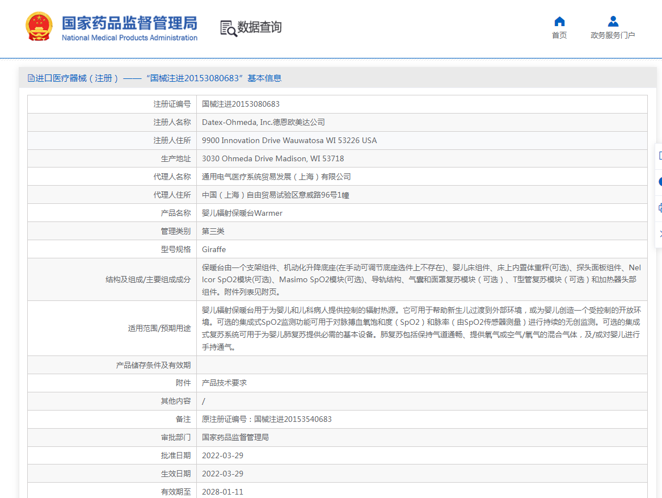Select the 批准日期 label

(x=176, y=456)
